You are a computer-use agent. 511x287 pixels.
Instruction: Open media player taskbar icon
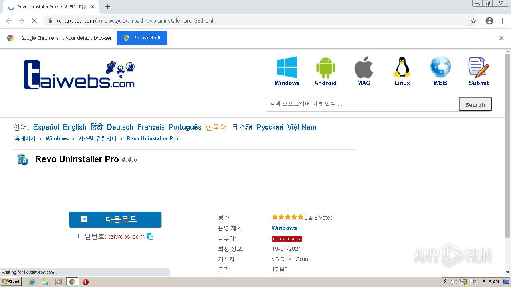click(59, 282)
